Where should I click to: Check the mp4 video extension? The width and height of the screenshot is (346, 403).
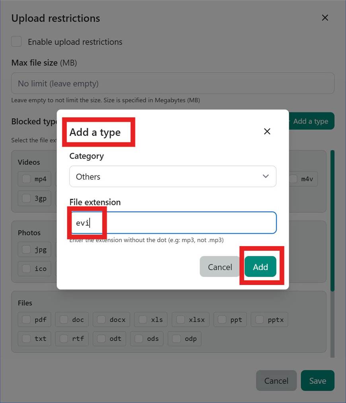pos(26,179)
